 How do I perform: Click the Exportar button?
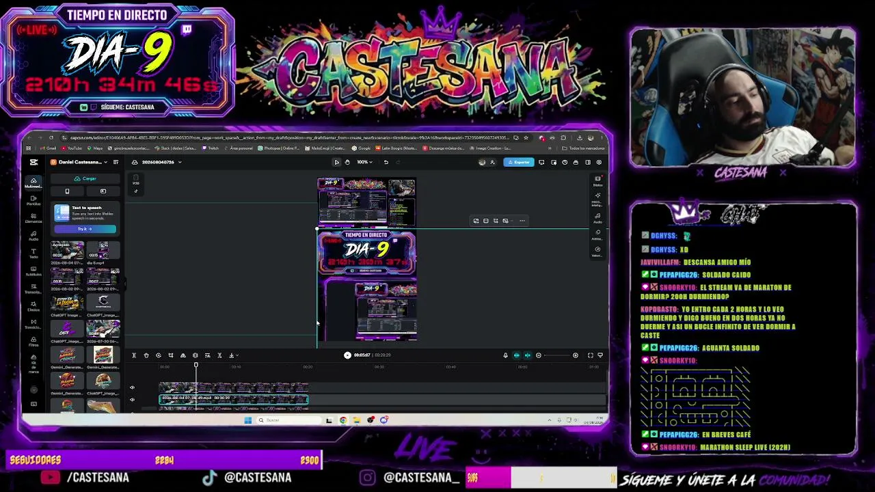[519, 162]
